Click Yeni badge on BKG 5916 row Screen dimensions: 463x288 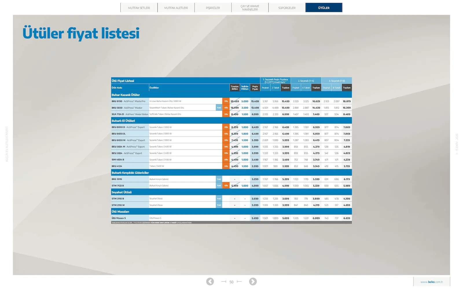[x=219, y=179]
